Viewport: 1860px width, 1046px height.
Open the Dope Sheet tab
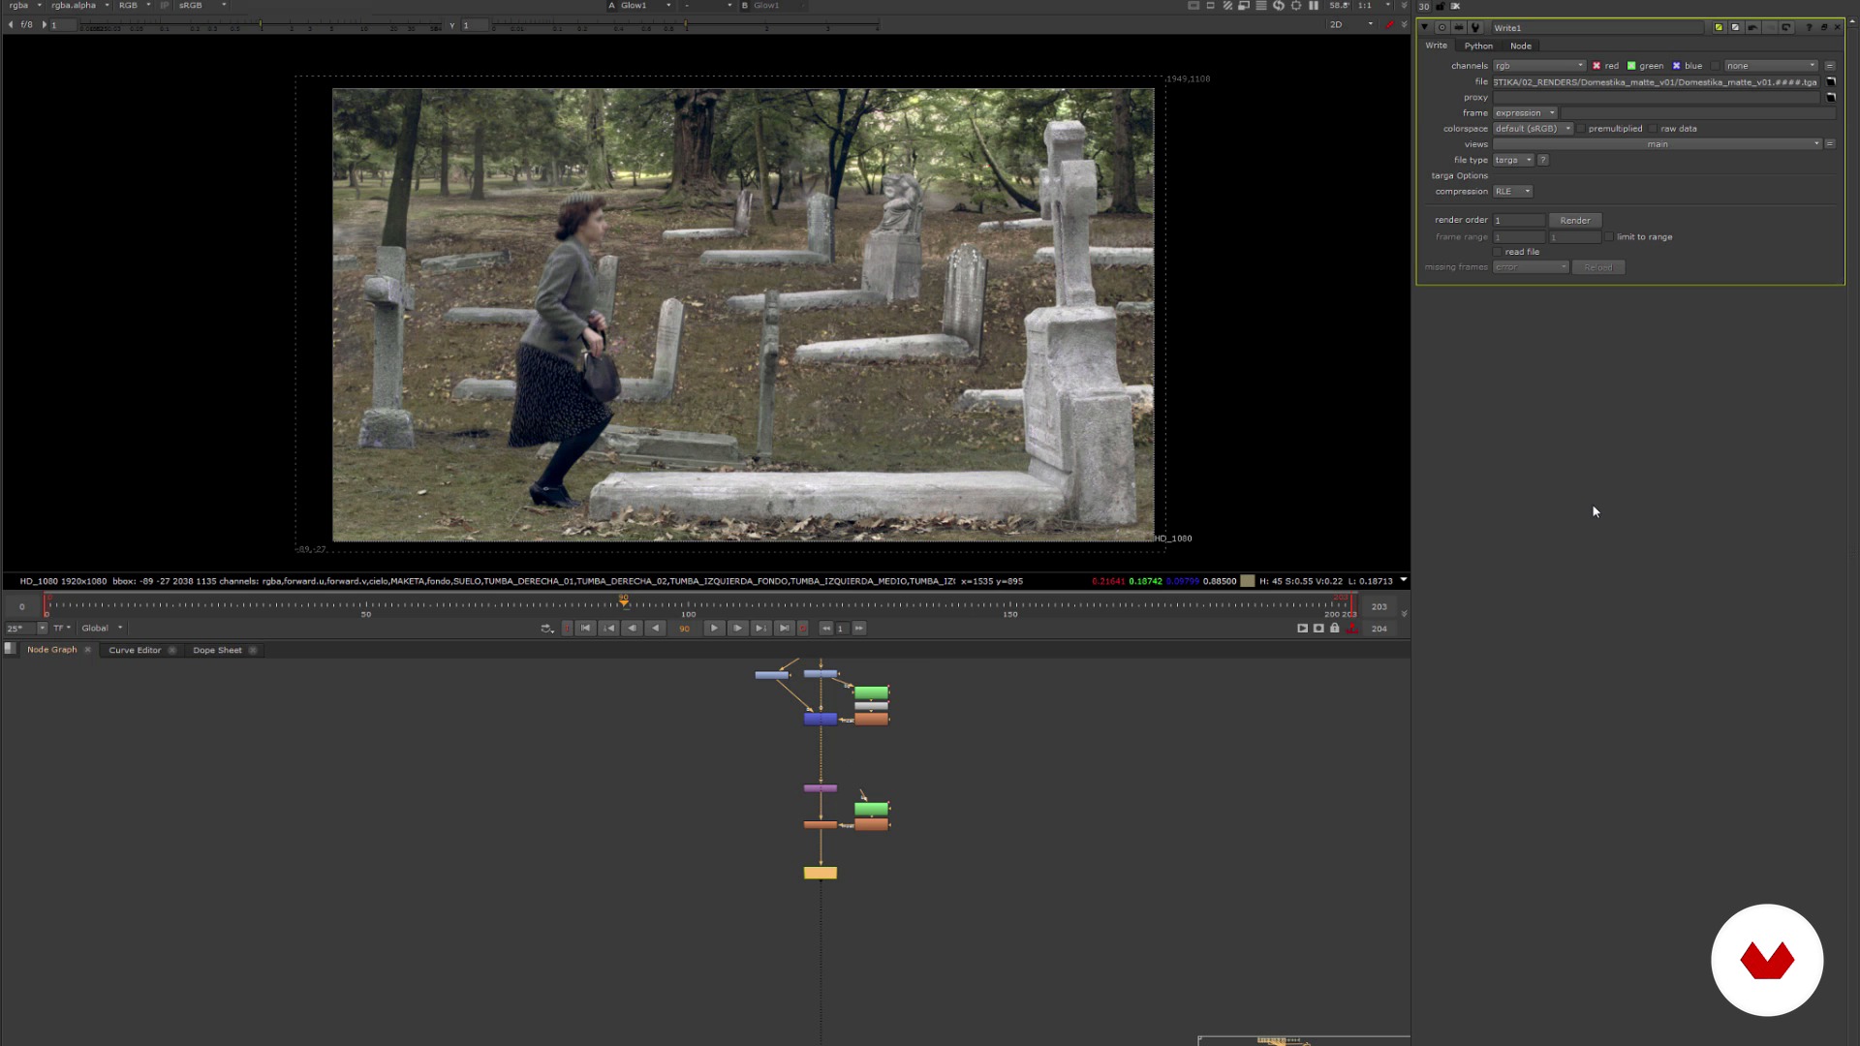click(217, 650)
